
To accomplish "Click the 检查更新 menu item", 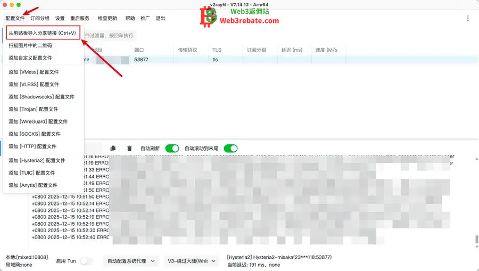I will (x=107, y=18).
